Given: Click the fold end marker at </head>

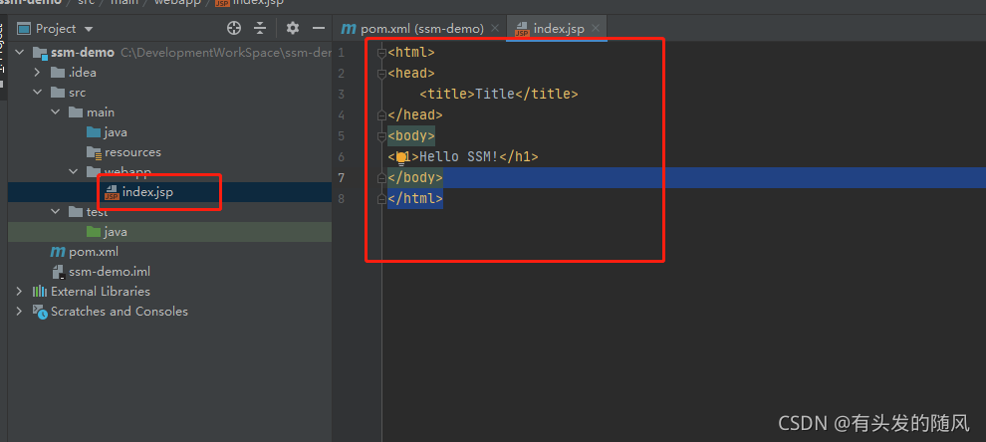Looking at the screenshot, I should point(381,115).
